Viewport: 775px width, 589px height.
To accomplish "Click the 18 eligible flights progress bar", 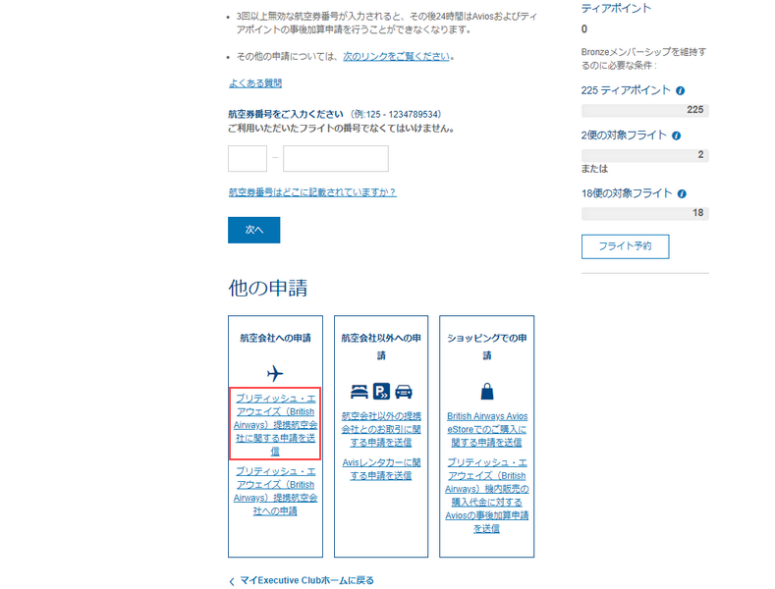I will [645, 213].
